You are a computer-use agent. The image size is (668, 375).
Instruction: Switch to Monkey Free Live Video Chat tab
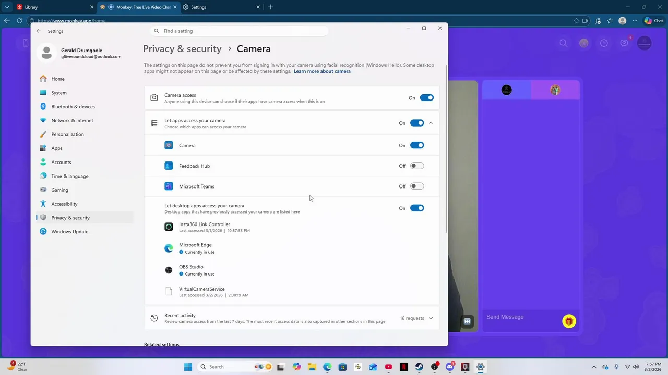138,7
